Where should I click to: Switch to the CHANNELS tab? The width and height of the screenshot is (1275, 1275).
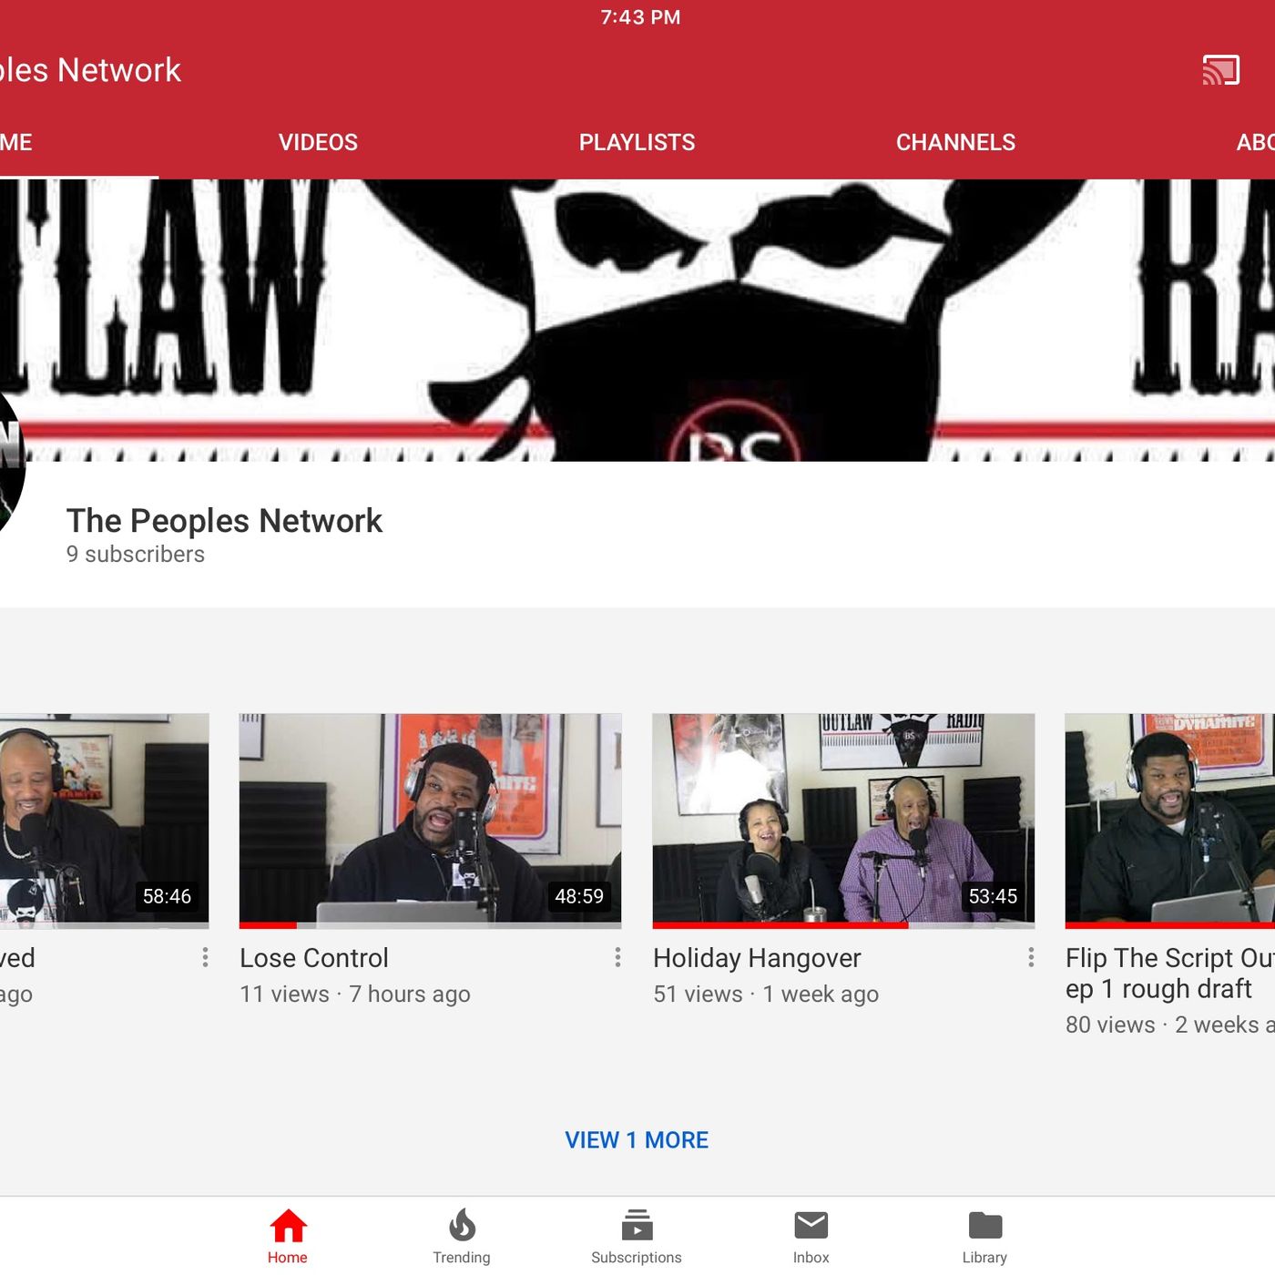pyautogui.click(x=955, y=142)
